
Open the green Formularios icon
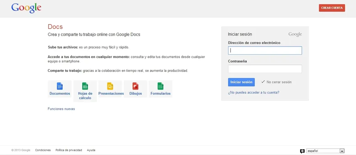point(161,86)
